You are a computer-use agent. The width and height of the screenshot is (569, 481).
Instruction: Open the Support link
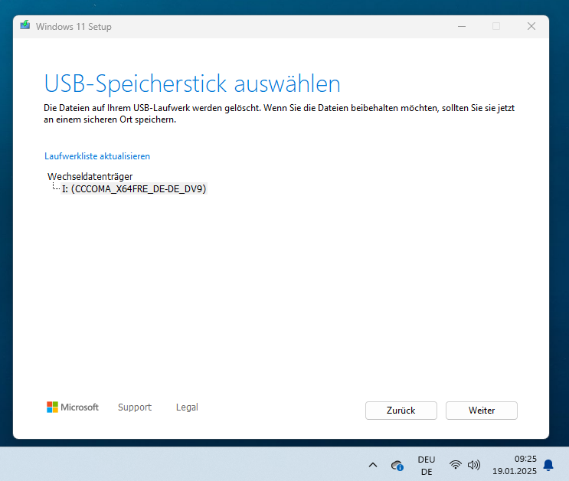pyautogui.click(x=135, y=407)
